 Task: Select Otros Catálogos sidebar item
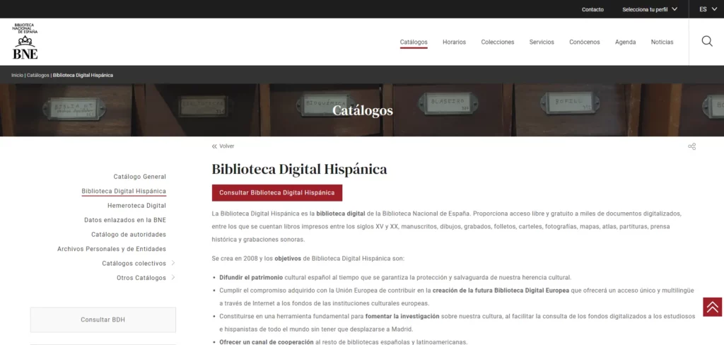pos(141,278)
